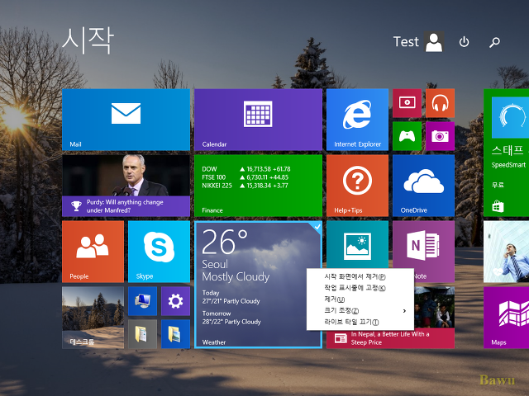Click the 'Seoul' text on Weather tile
529x396 pixels.
click(215, 264)
